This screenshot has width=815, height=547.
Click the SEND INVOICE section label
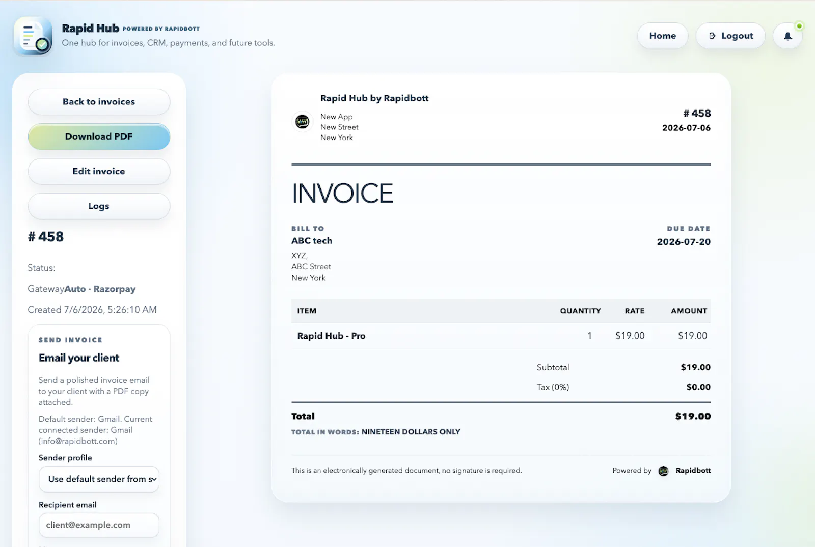tap(70, 340)
